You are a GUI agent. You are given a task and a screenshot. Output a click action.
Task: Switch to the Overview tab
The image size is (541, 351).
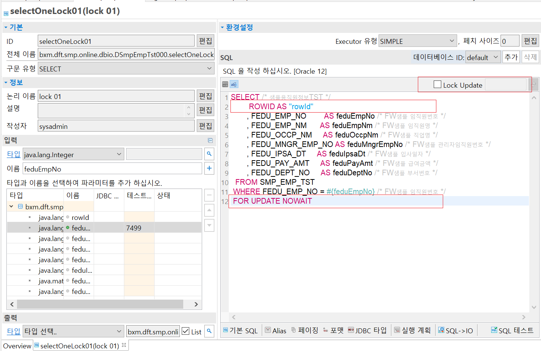coord(17,346)
